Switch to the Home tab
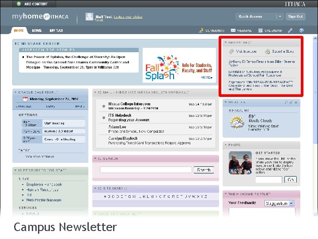Screen dimensions: 318x239 pos(19,31)
